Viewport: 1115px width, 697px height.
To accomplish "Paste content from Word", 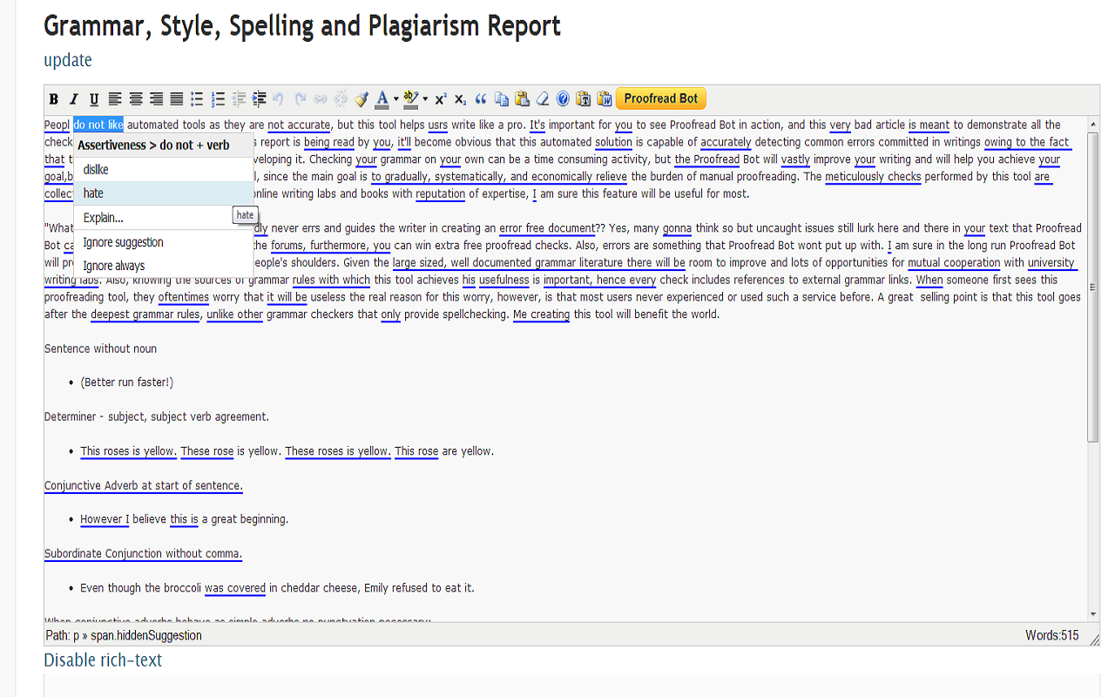I will point(604,98).
